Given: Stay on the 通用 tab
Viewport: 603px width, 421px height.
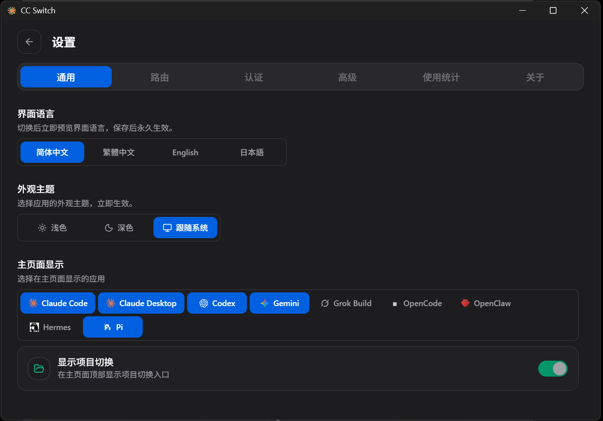Looking at the screenshot, I should pyautogui.click(x=66, y=77).
